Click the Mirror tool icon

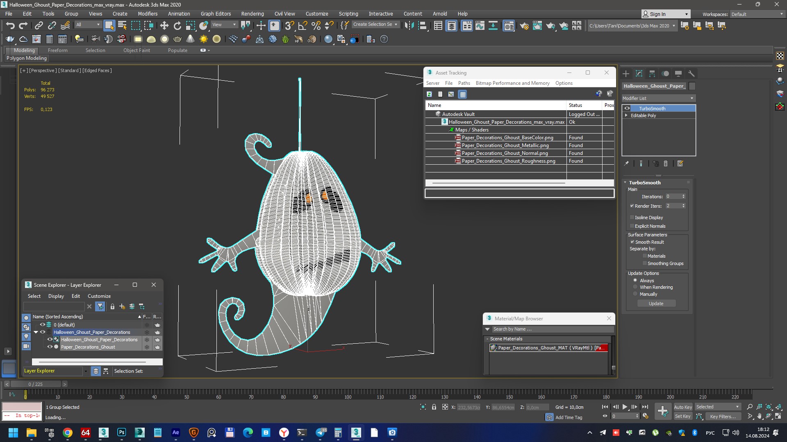[x=409, y=26]
